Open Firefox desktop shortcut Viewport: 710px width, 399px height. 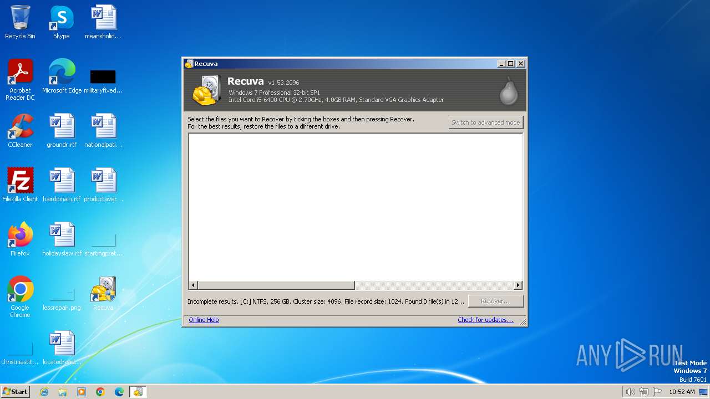pos(20,239)
